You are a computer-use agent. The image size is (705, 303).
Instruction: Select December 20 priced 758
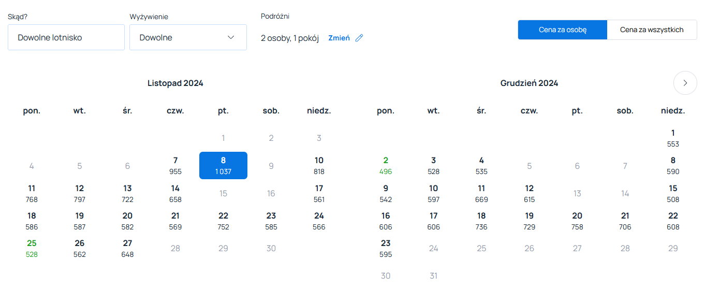[577, 221]
